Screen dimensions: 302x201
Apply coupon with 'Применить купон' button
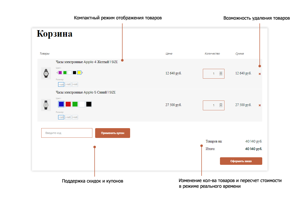[112, 133]
